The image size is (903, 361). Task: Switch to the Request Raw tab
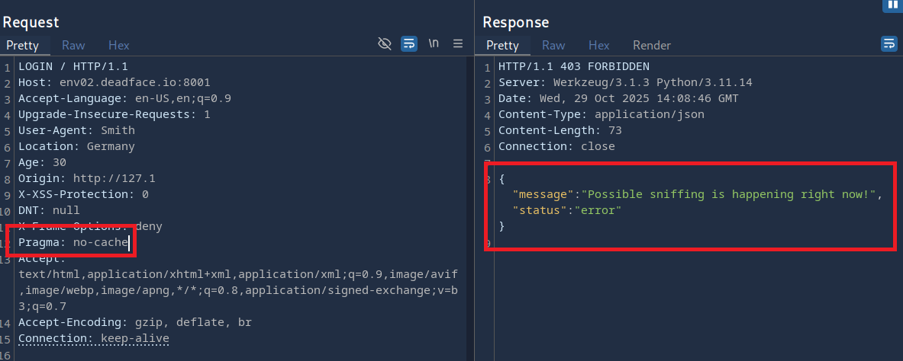point(73,45)
